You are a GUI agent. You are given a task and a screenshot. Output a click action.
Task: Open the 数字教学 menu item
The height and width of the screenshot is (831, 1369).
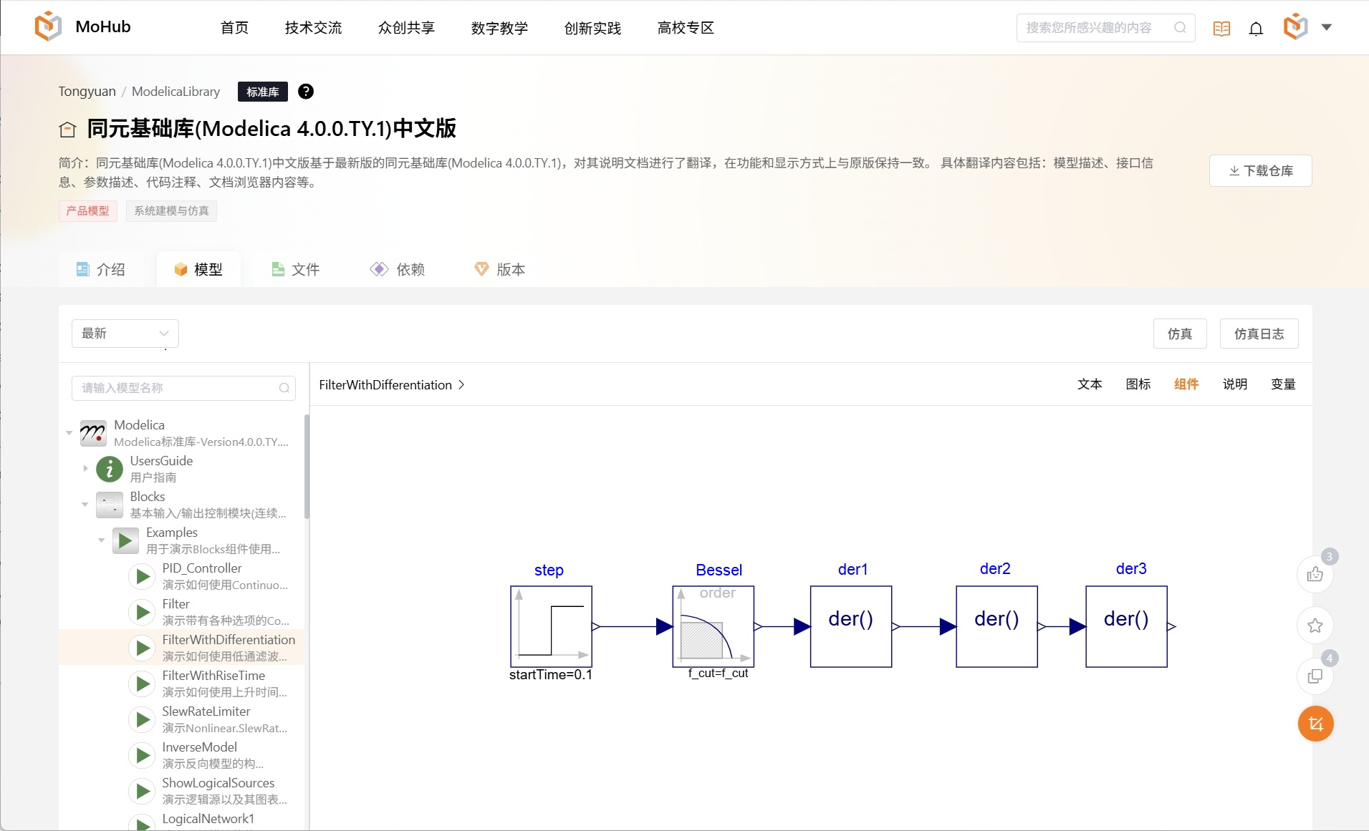499,28
